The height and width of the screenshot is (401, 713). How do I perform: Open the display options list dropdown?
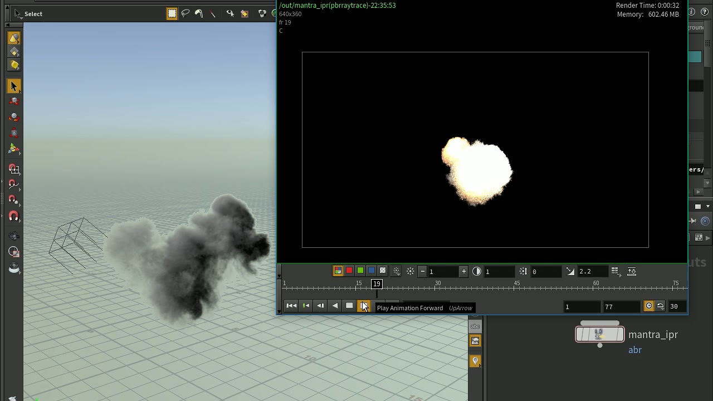(615, 271)
